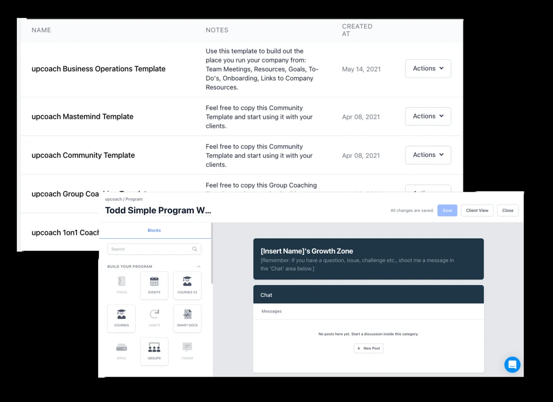Add the Courses block
This screenshot has height=402, width=553.
tap(122, 318)
